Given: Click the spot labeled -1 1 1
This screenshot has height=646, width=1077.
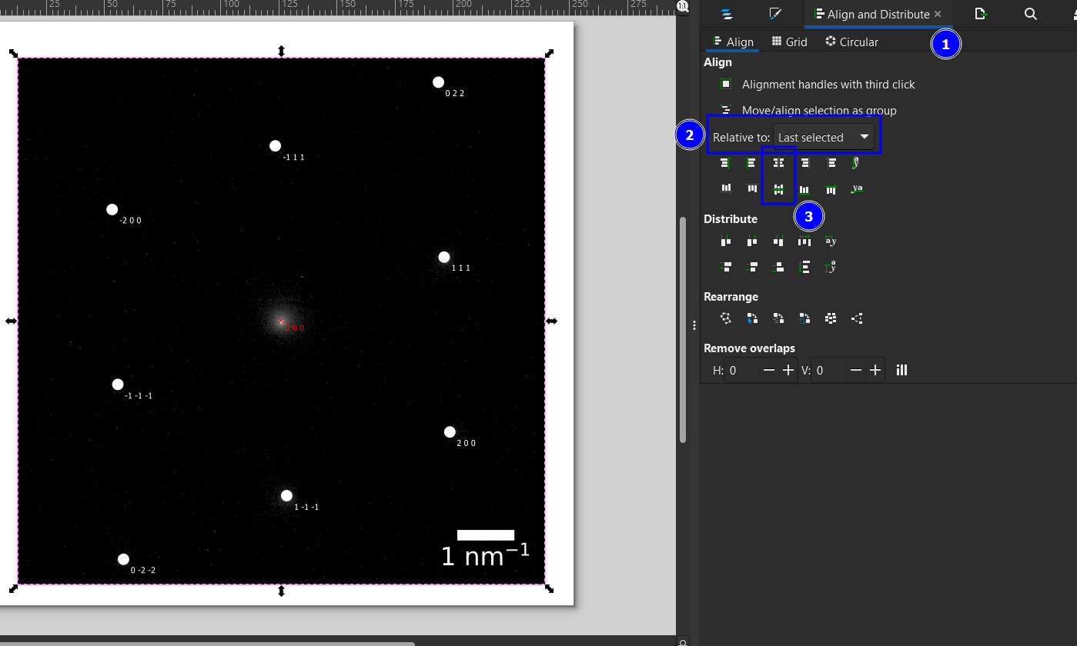Looking at the screenshot, I should 275,146.
